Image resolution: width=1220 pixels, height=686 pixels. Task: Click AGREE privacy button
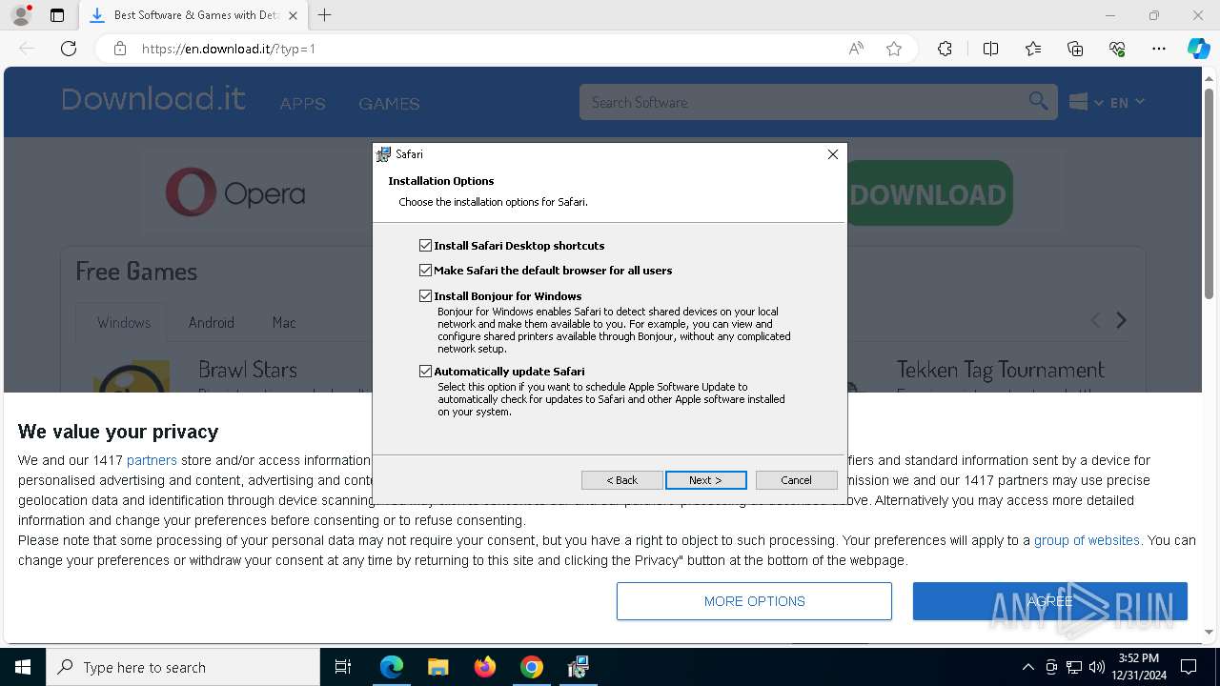(1049, 601)
